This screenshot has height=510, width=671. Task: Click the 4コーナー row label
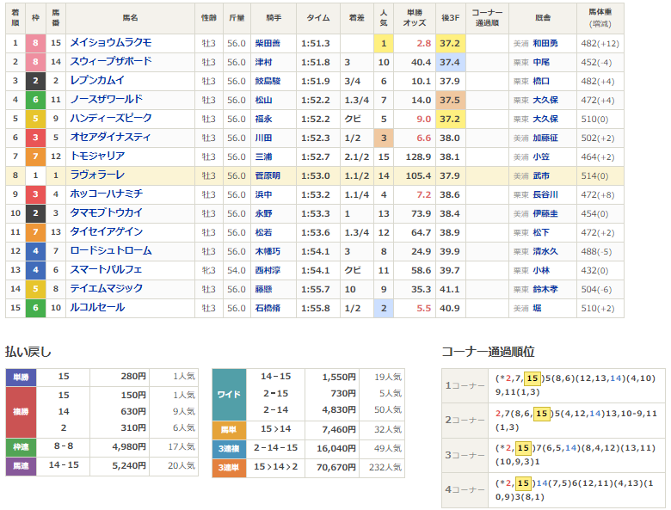click(x=465, y=489)
